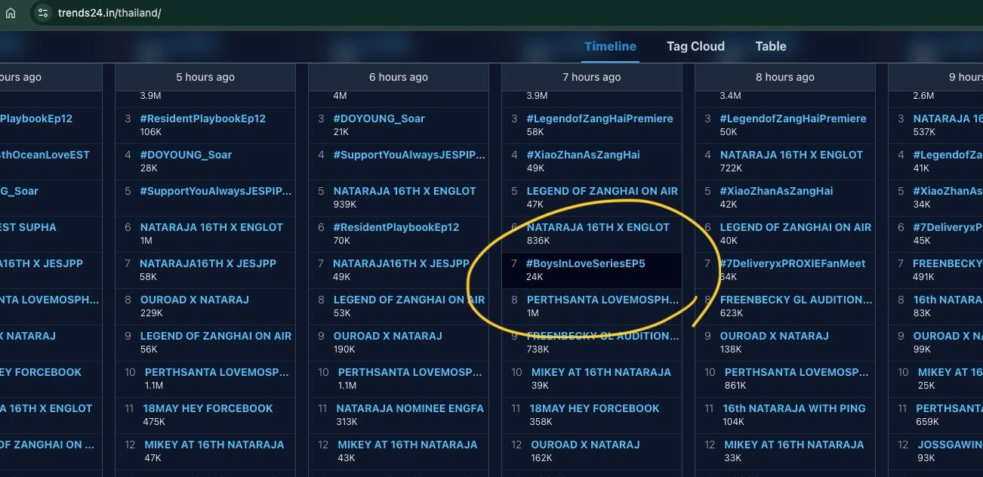Open the #7DeliveryxPROXIEFanMeet trend under 8 hours ago
The image size is (983, 477).
tap(793, 263)
